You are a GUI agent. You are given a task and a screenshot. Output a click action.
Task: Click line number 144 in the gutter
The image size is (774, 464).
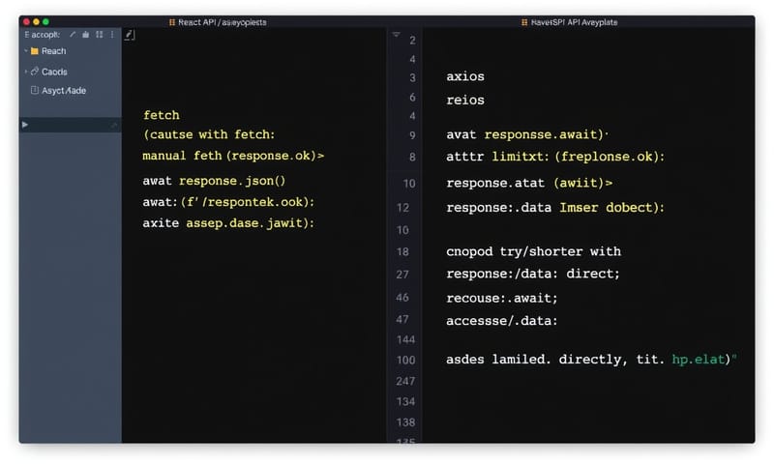point(405,339)
